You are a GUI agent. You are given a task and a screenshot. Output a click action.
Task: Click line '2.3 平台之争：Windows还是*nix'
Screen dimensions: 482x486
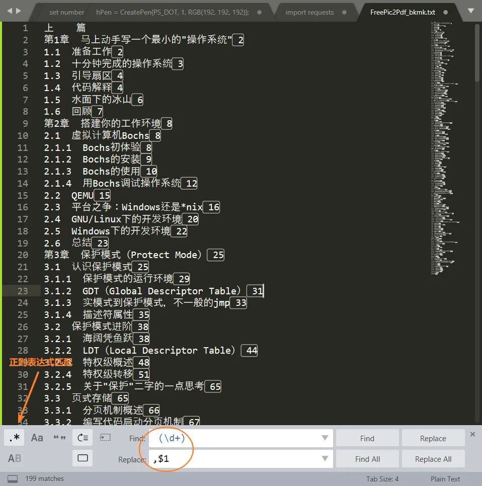pos(132,207)
